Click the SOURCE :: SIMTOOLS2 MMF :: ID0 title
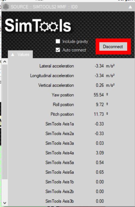Viewport: 135px width, 207px height. tap(44, 7)
